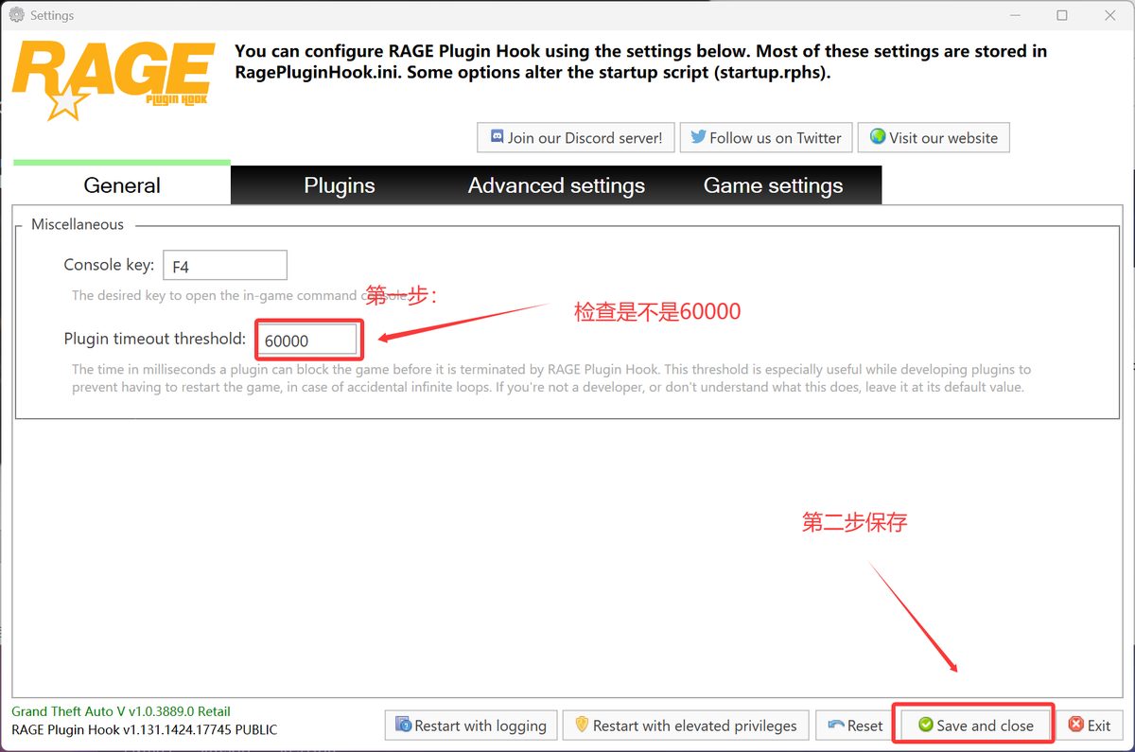Click the globe icon for the website
1135x752 pixels.
pos(878,137)
